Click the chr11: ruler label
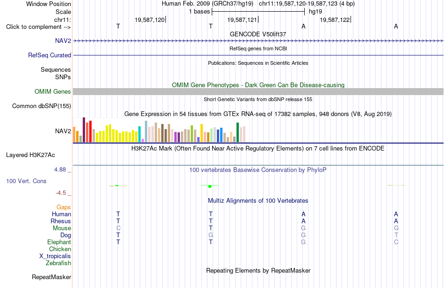The image size is (444, 288). click(x=62, y=20)
